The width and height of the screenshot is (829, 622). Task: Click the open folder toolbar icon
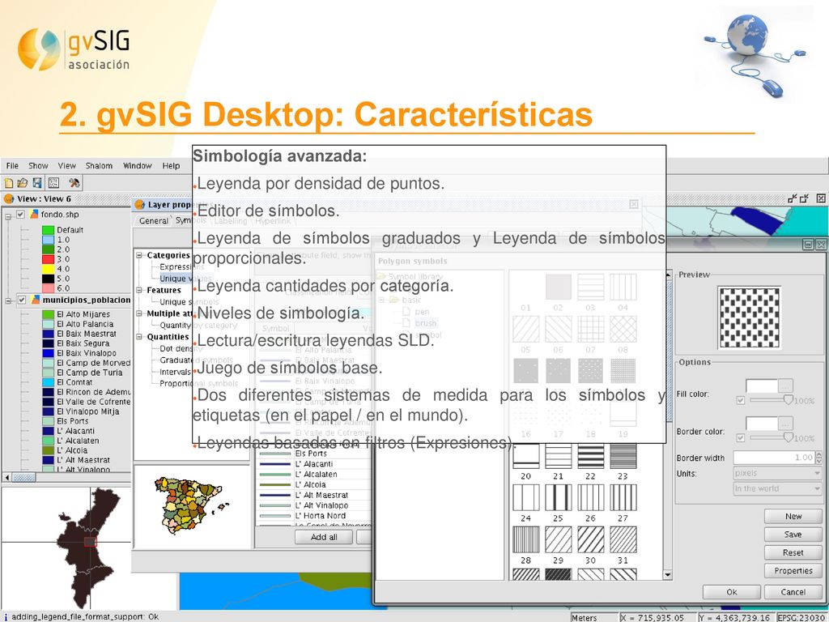(x=22, y=183)
